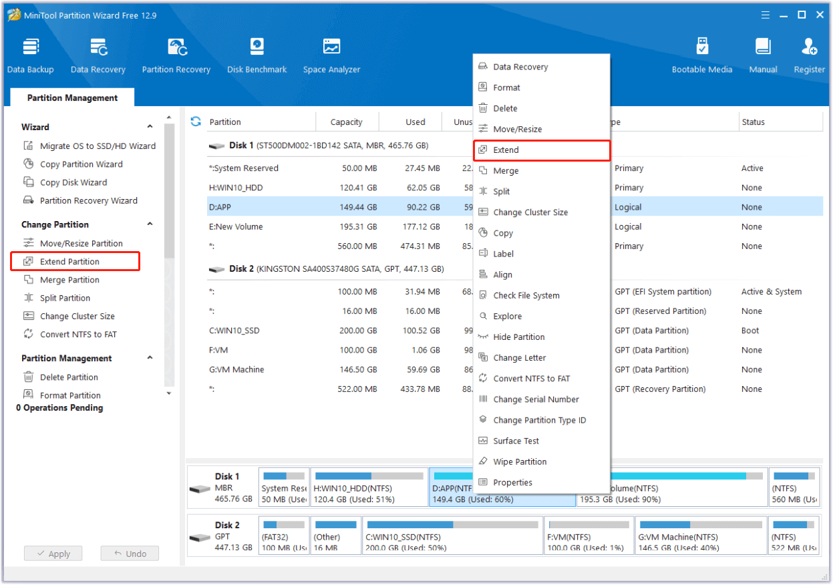
Task: Click Change Letter menu entry
Action: (x=542, y=357)
